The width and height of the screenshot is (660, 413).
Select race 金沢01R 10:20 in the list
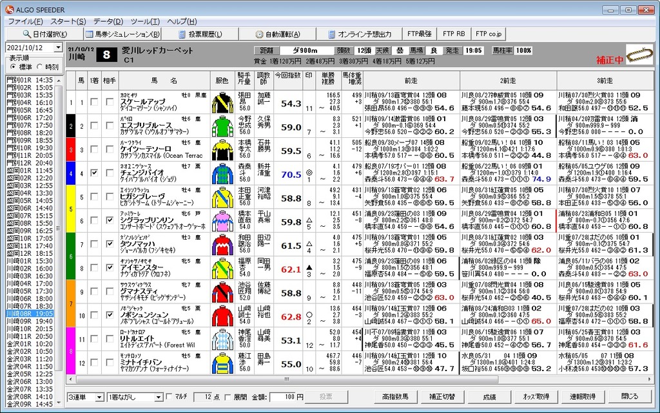tap(30, 344)
